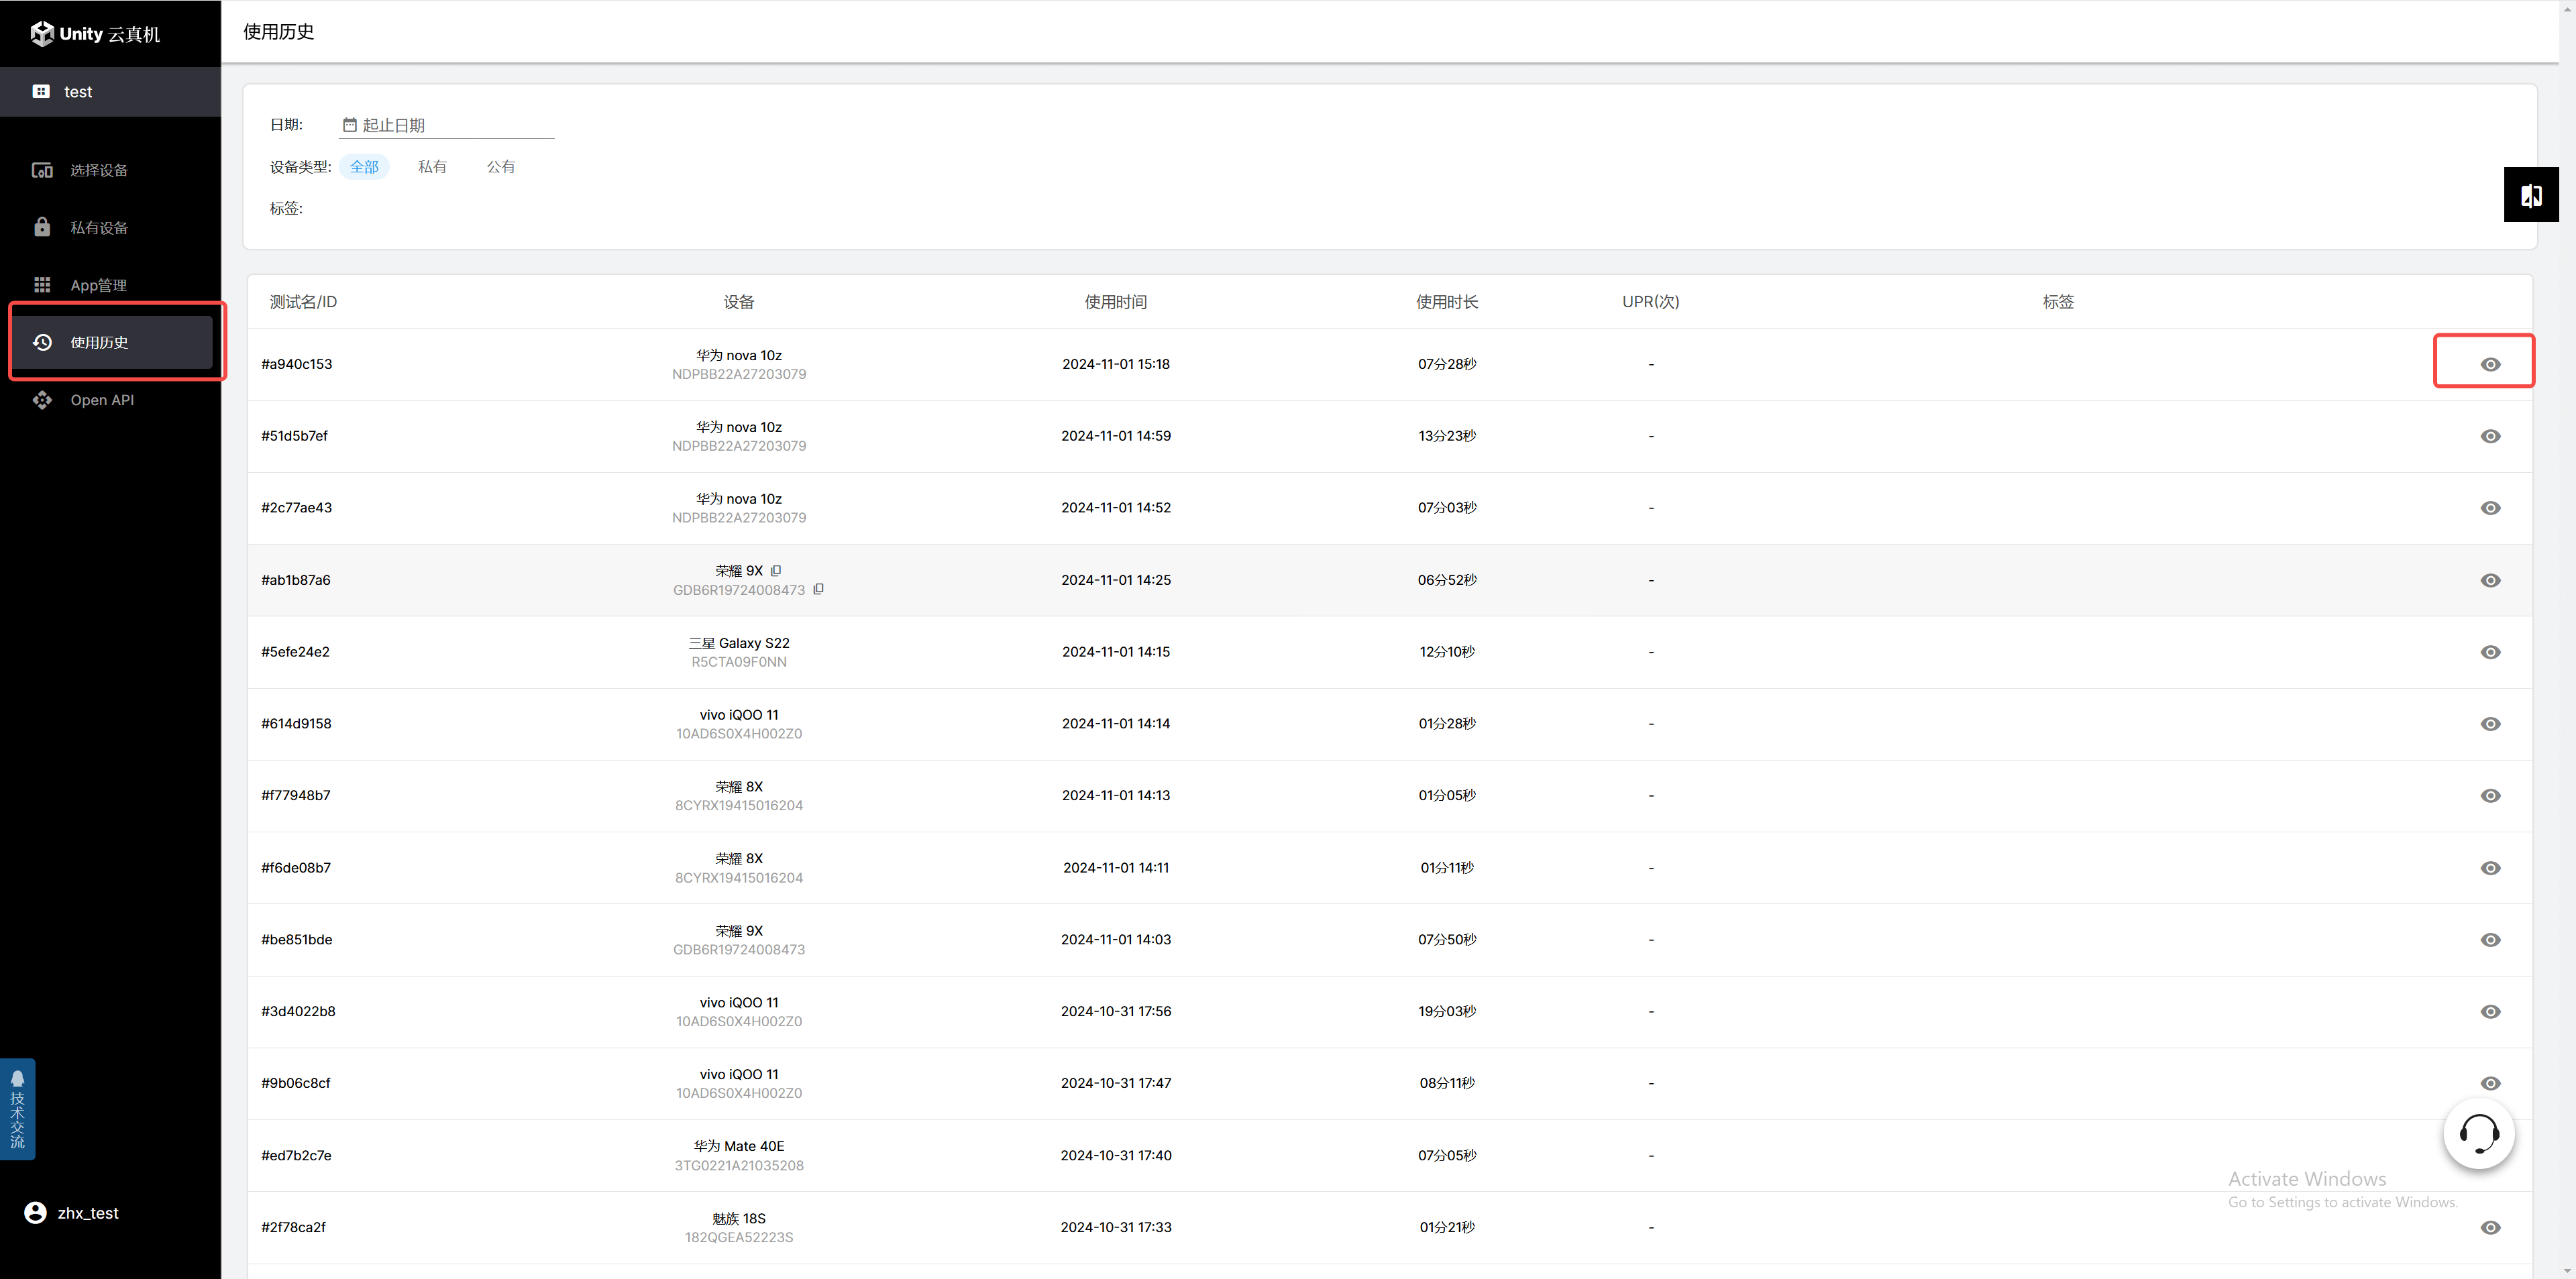2576x1279 pixels.
Task: Open the 技术交流 side tab
Action: click(x=17, y=1109)
